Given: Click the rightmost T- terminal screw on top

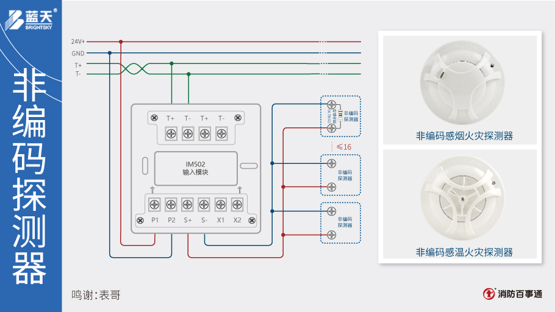Looking at the screenshot, I should [x=221, y=132].
